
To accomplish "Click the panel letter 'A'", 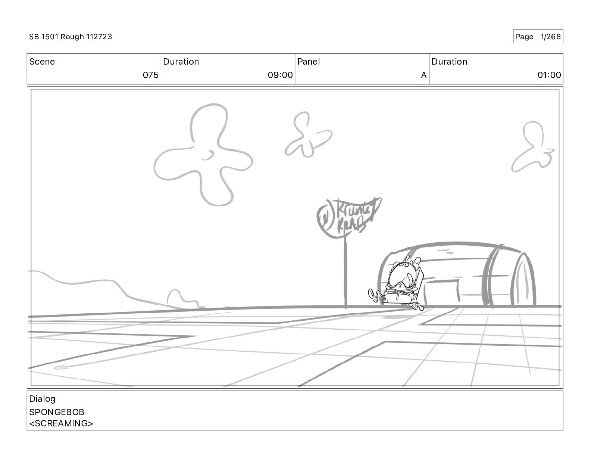I will pyautogui.click(x=423, y=75).
